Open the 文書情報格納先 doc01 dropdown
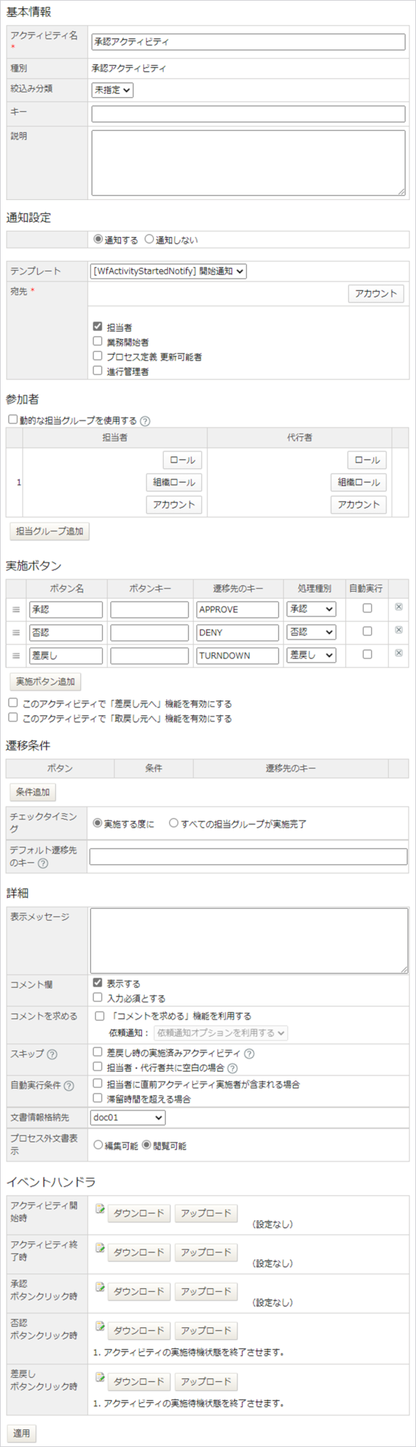416x1447 pixels. tap(128, 1118)
